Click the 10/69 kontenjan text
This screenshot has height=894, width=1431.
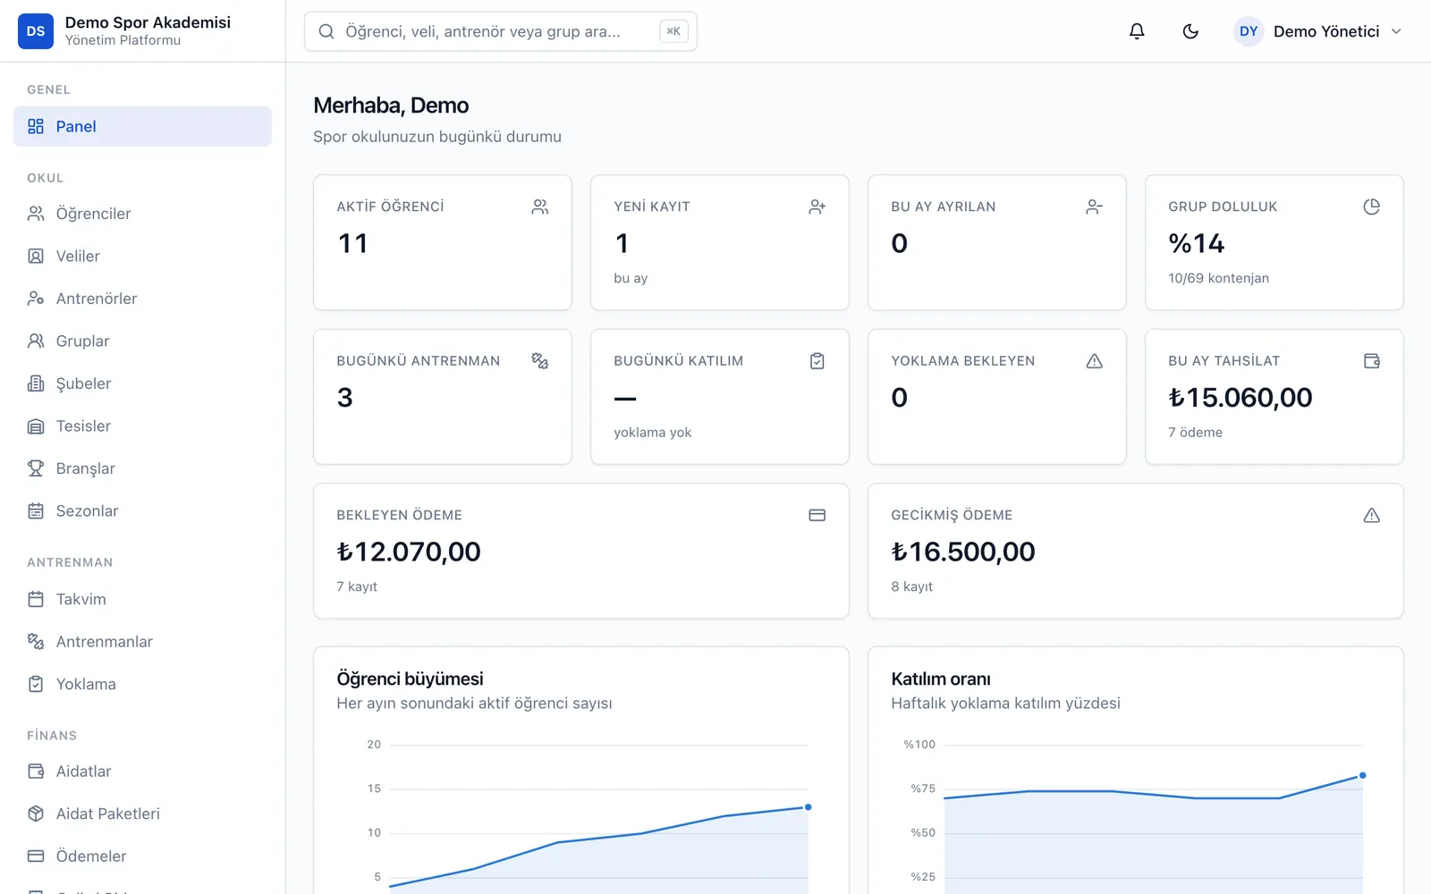pos(1218,278)
